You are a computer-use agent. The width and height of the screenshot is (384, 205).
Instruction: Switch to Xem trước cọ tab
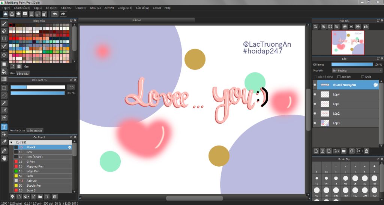pos(17,130)
